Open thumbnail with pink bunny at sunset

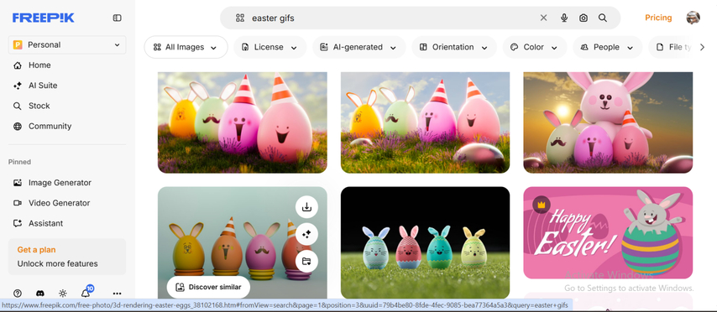click(x=608, y=122)
